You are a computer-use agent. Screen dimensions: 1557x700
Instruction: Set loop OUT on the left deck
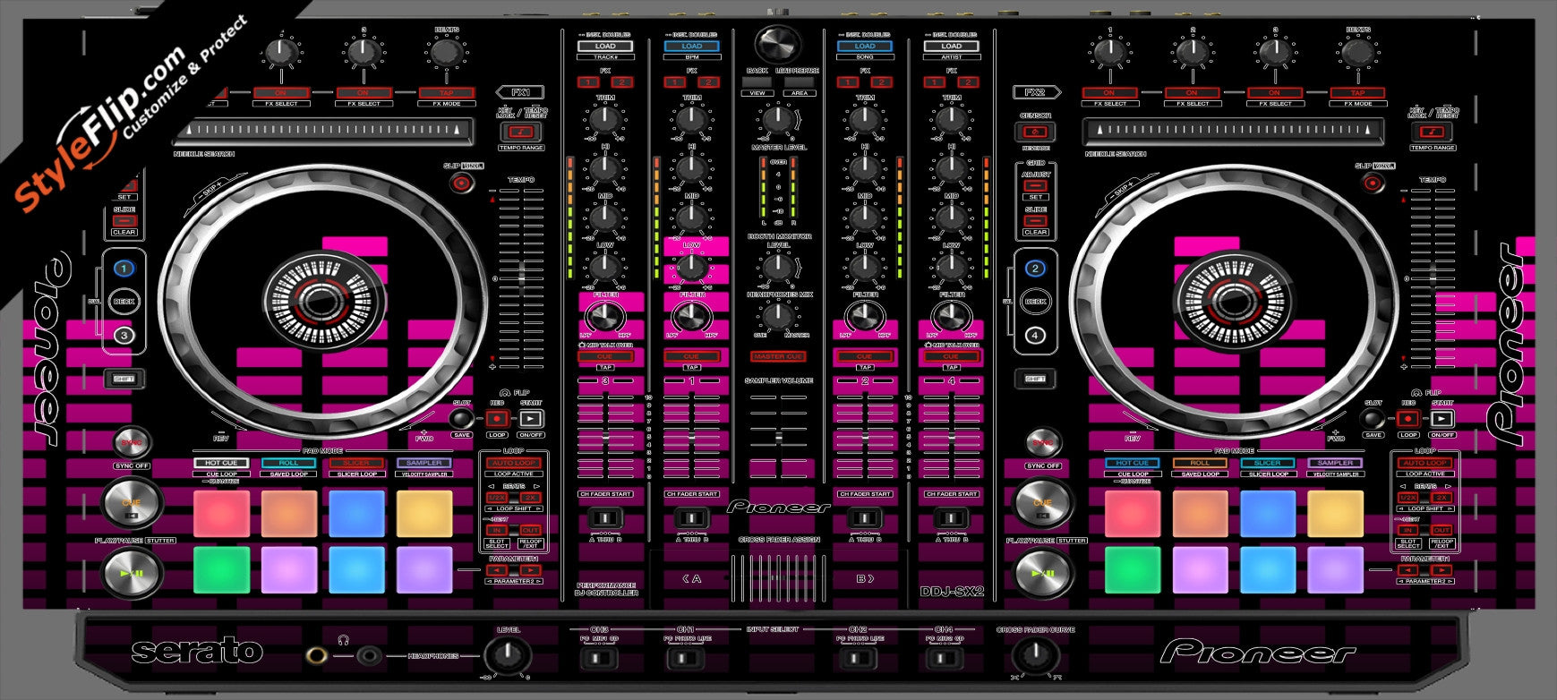530,530
